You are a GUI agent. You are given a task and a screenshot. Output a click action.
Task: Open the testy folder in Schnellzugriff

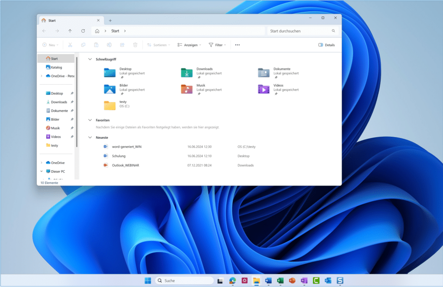pyautogui.click(x=117, y=106)
